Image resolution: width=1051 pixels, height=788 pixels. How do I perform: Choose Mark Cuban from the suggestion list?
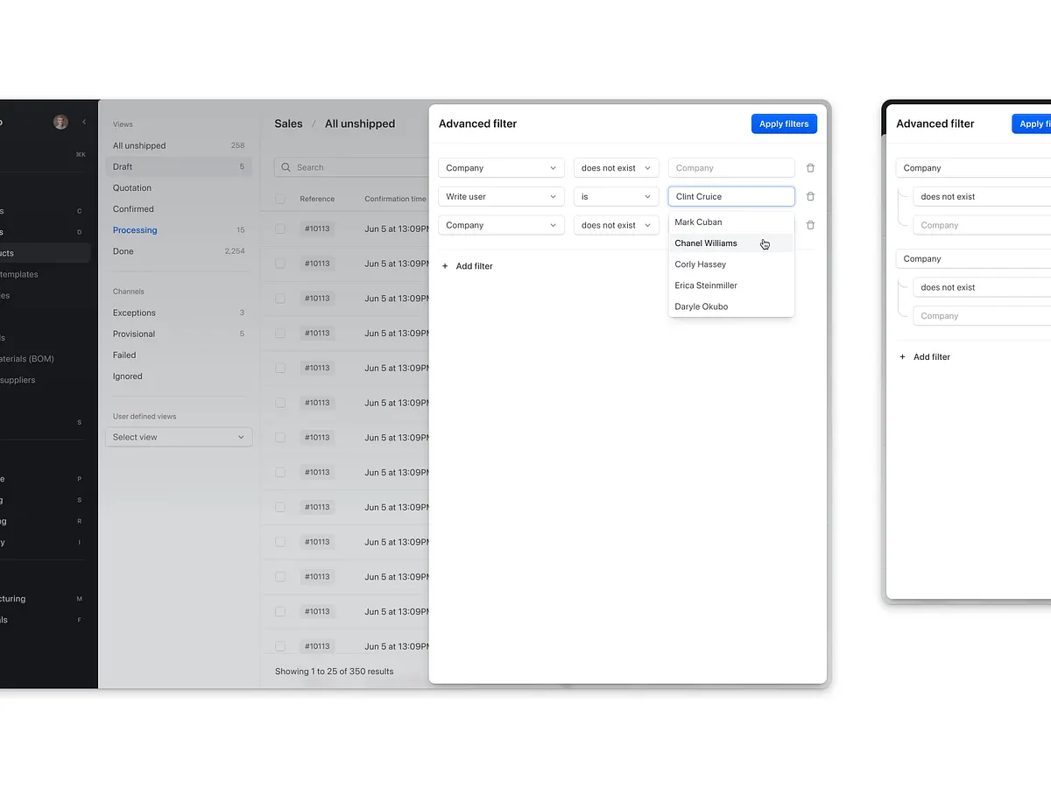(x=731, y=222)
